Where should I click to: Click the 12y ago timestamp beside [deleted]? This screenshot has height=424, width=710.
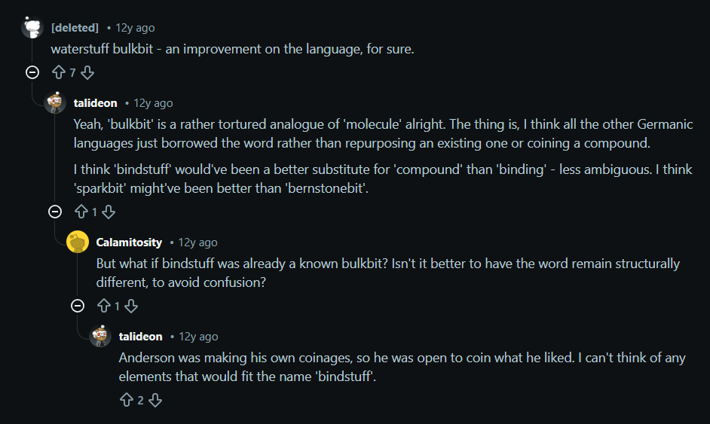[x=135, y=28]
